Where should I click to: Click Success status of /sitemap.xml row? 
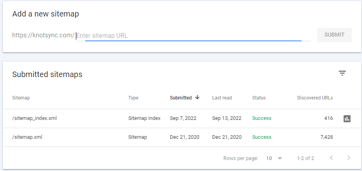pyautogui.click(x=262, y=137)
